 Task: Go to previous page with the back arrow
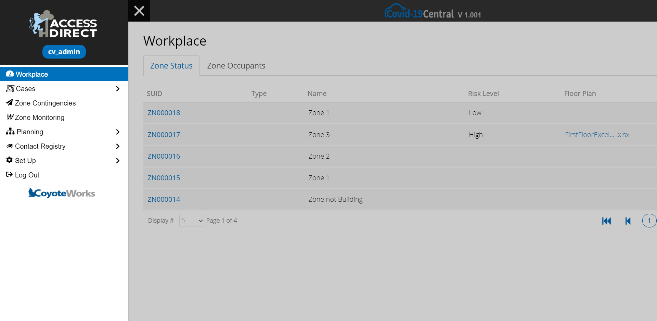[628, 221]
